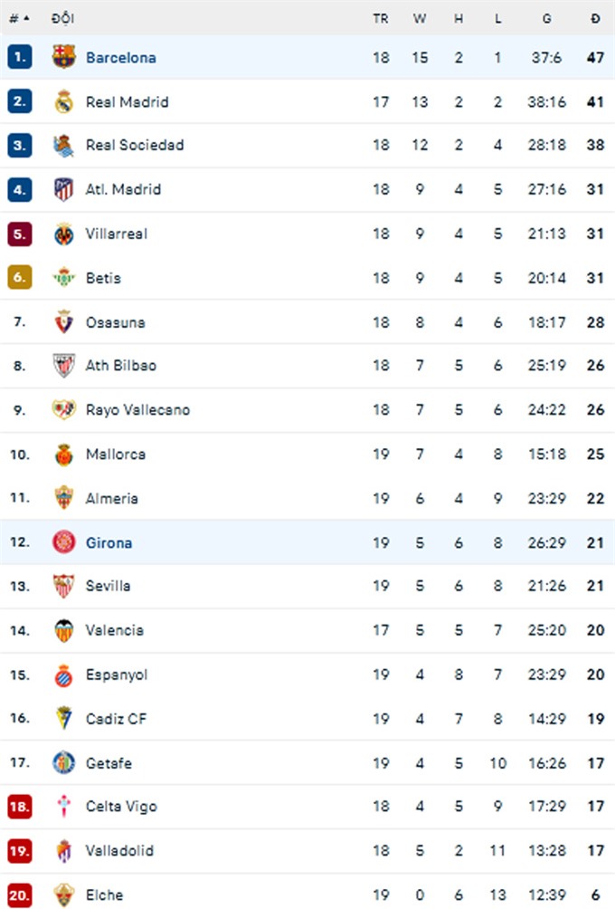615x909 pixels.
Task: Click the Getafe team name link
Action: (x=109, y=763)
